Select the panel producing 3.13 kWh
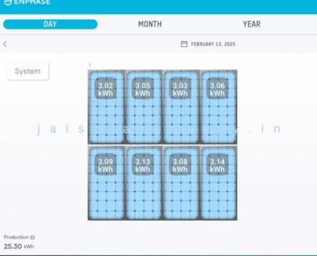This screenshot has width=317, height=256. coord(143,183)
